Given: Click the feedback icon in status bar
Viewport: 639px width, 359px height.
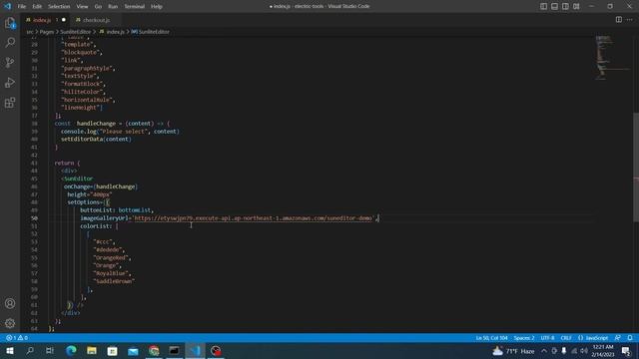Looking at the screenshot, I should pos(618,338).
